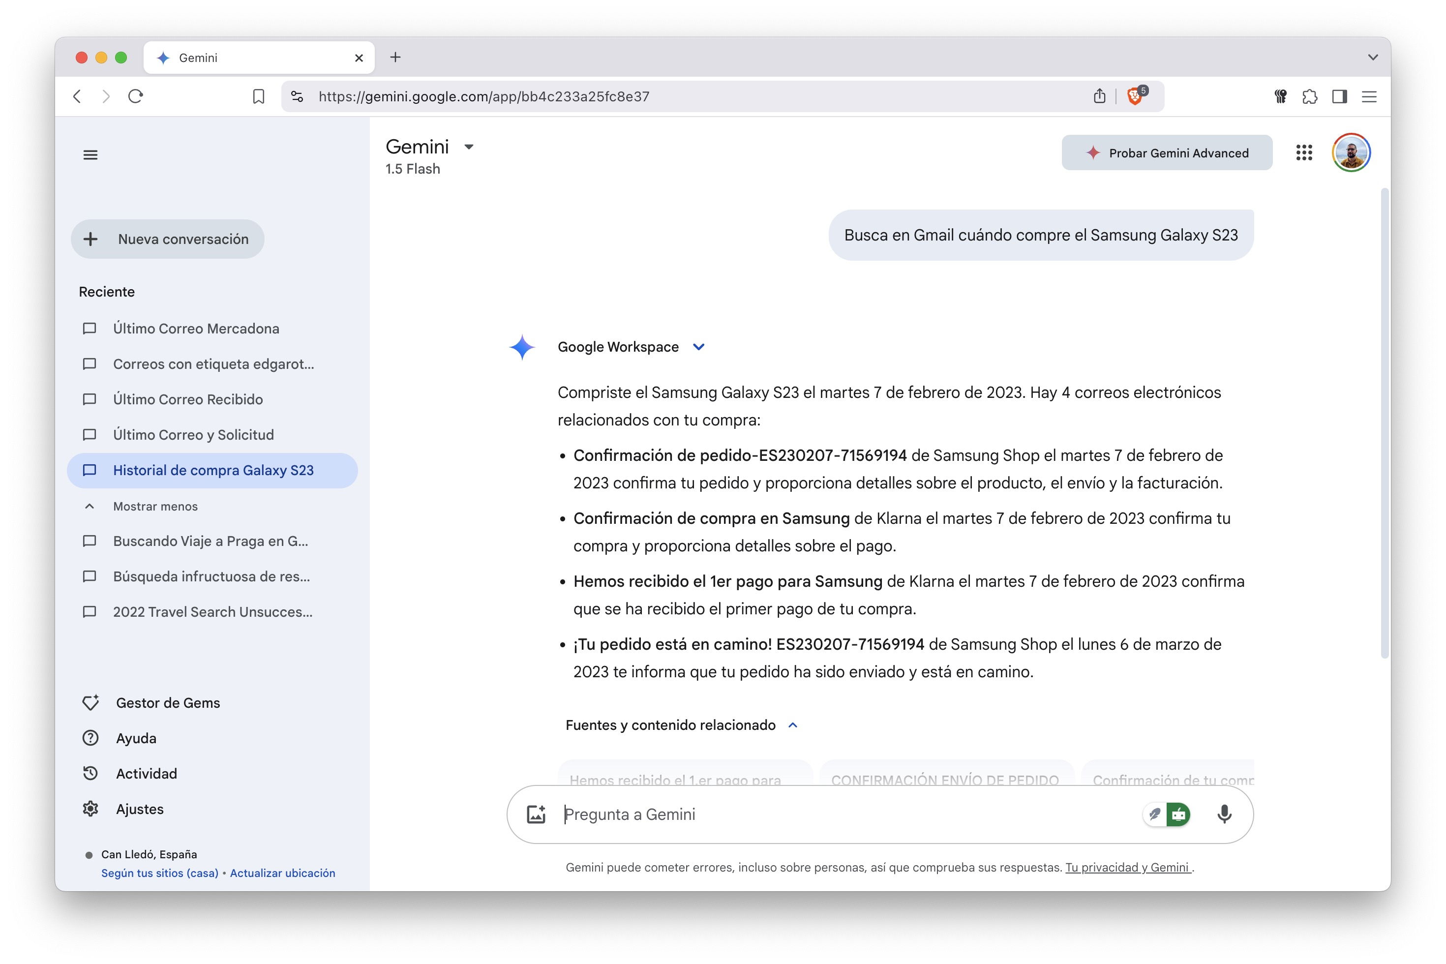Click the feather extension icon in prompt box

[1155, 814]
